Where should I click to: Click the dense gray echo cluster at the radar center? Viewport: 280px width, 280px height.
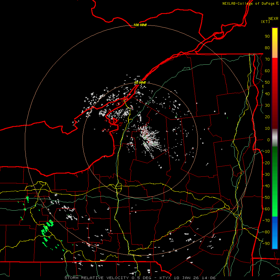(150, 138)
